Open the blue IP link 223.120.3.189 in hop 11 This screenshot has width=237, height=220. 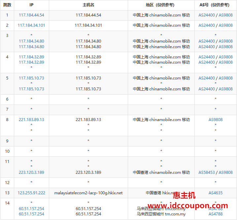point(31,173)
